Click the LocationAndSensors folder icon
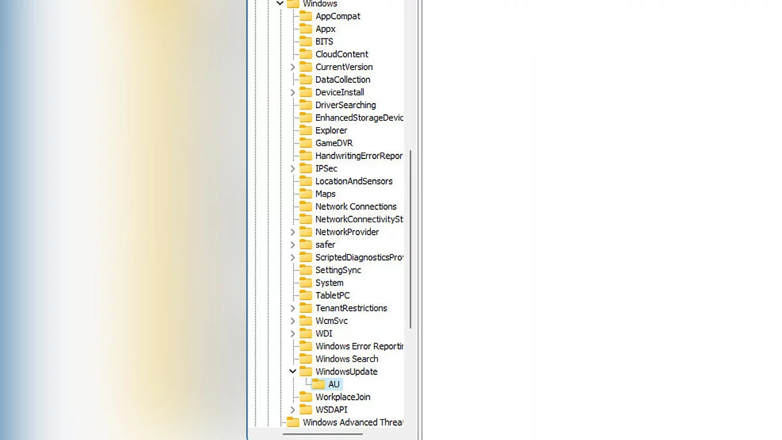The height and width of the screenshot is (440, 782). [x=306, y=181]
